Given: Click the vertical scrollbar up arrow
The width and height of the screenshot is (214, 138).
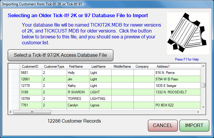Looking at the screenshot, I should tap(203, 66).
